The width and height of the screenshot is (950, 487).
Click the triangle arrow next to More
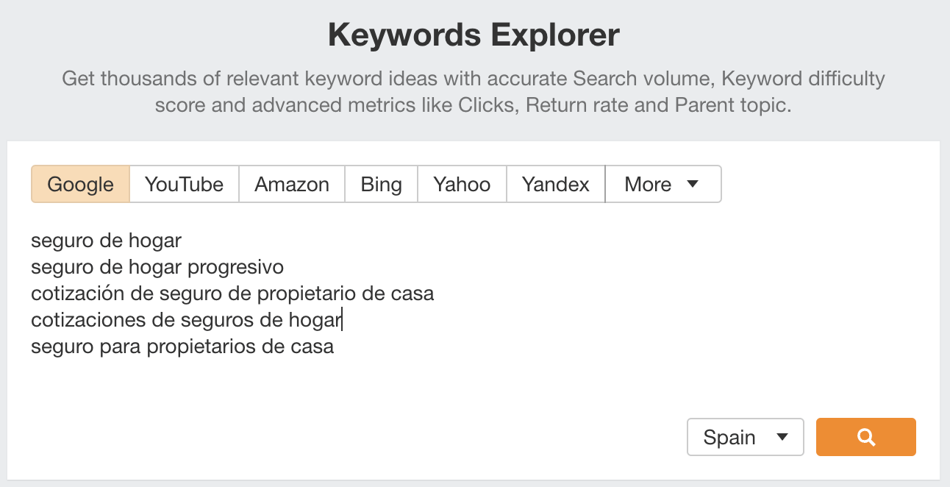692,184
